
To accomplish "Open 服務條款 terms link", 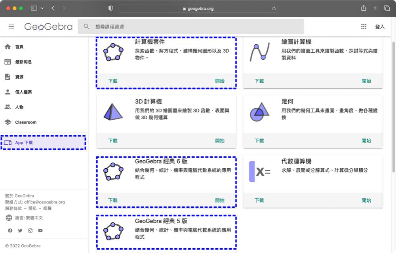I will click(13, 208).
